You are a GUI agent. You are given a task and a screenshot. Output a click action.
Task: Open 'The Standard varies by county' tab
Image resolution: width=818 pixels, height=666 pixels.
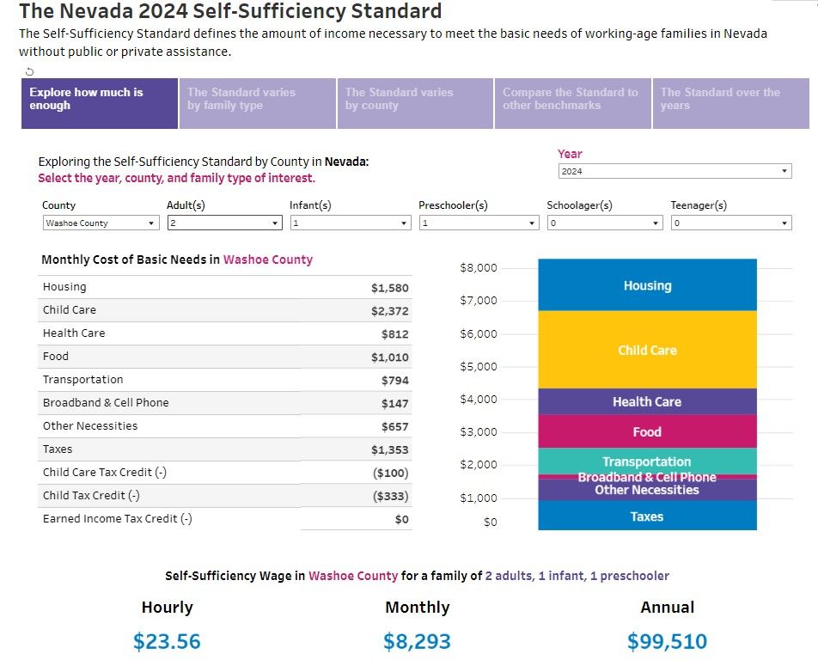coord(415,104)
